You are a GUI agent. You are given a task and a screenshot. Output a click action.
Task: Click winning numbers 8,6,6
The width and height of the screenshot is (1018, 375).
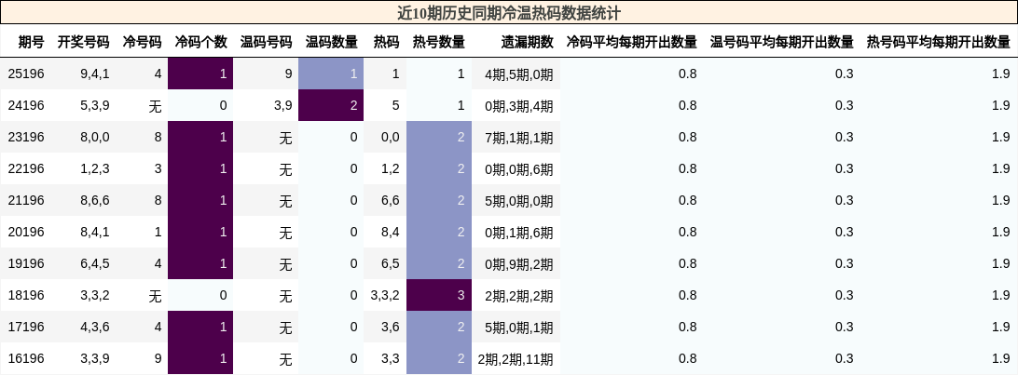point(95,200)
